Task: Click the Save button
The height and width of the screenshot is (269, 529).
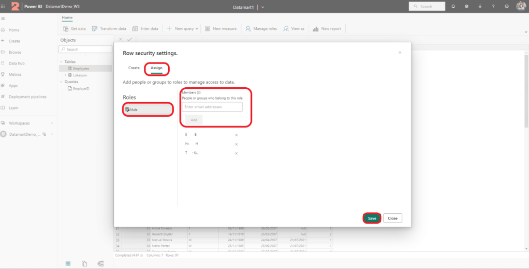Action: [x=372, y=218]
